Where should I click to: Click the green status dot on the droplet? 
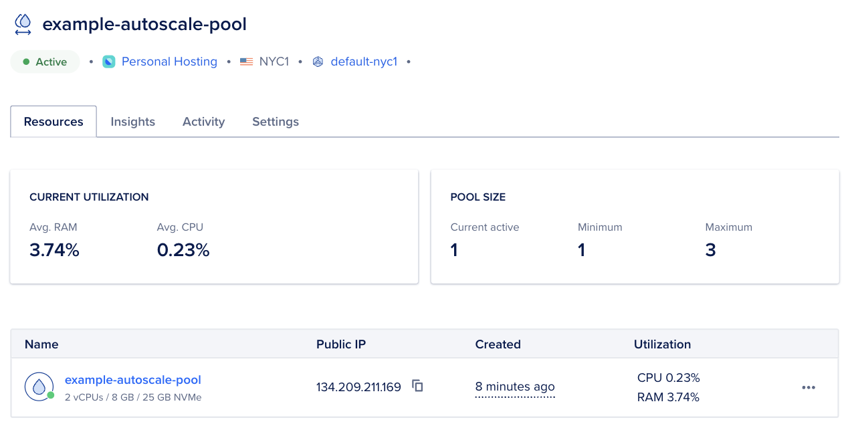49,397
